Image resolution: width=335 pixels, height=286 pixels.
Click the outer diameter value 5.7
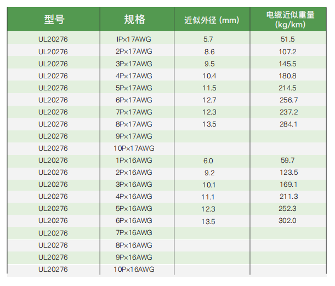(x=208, y=39)
